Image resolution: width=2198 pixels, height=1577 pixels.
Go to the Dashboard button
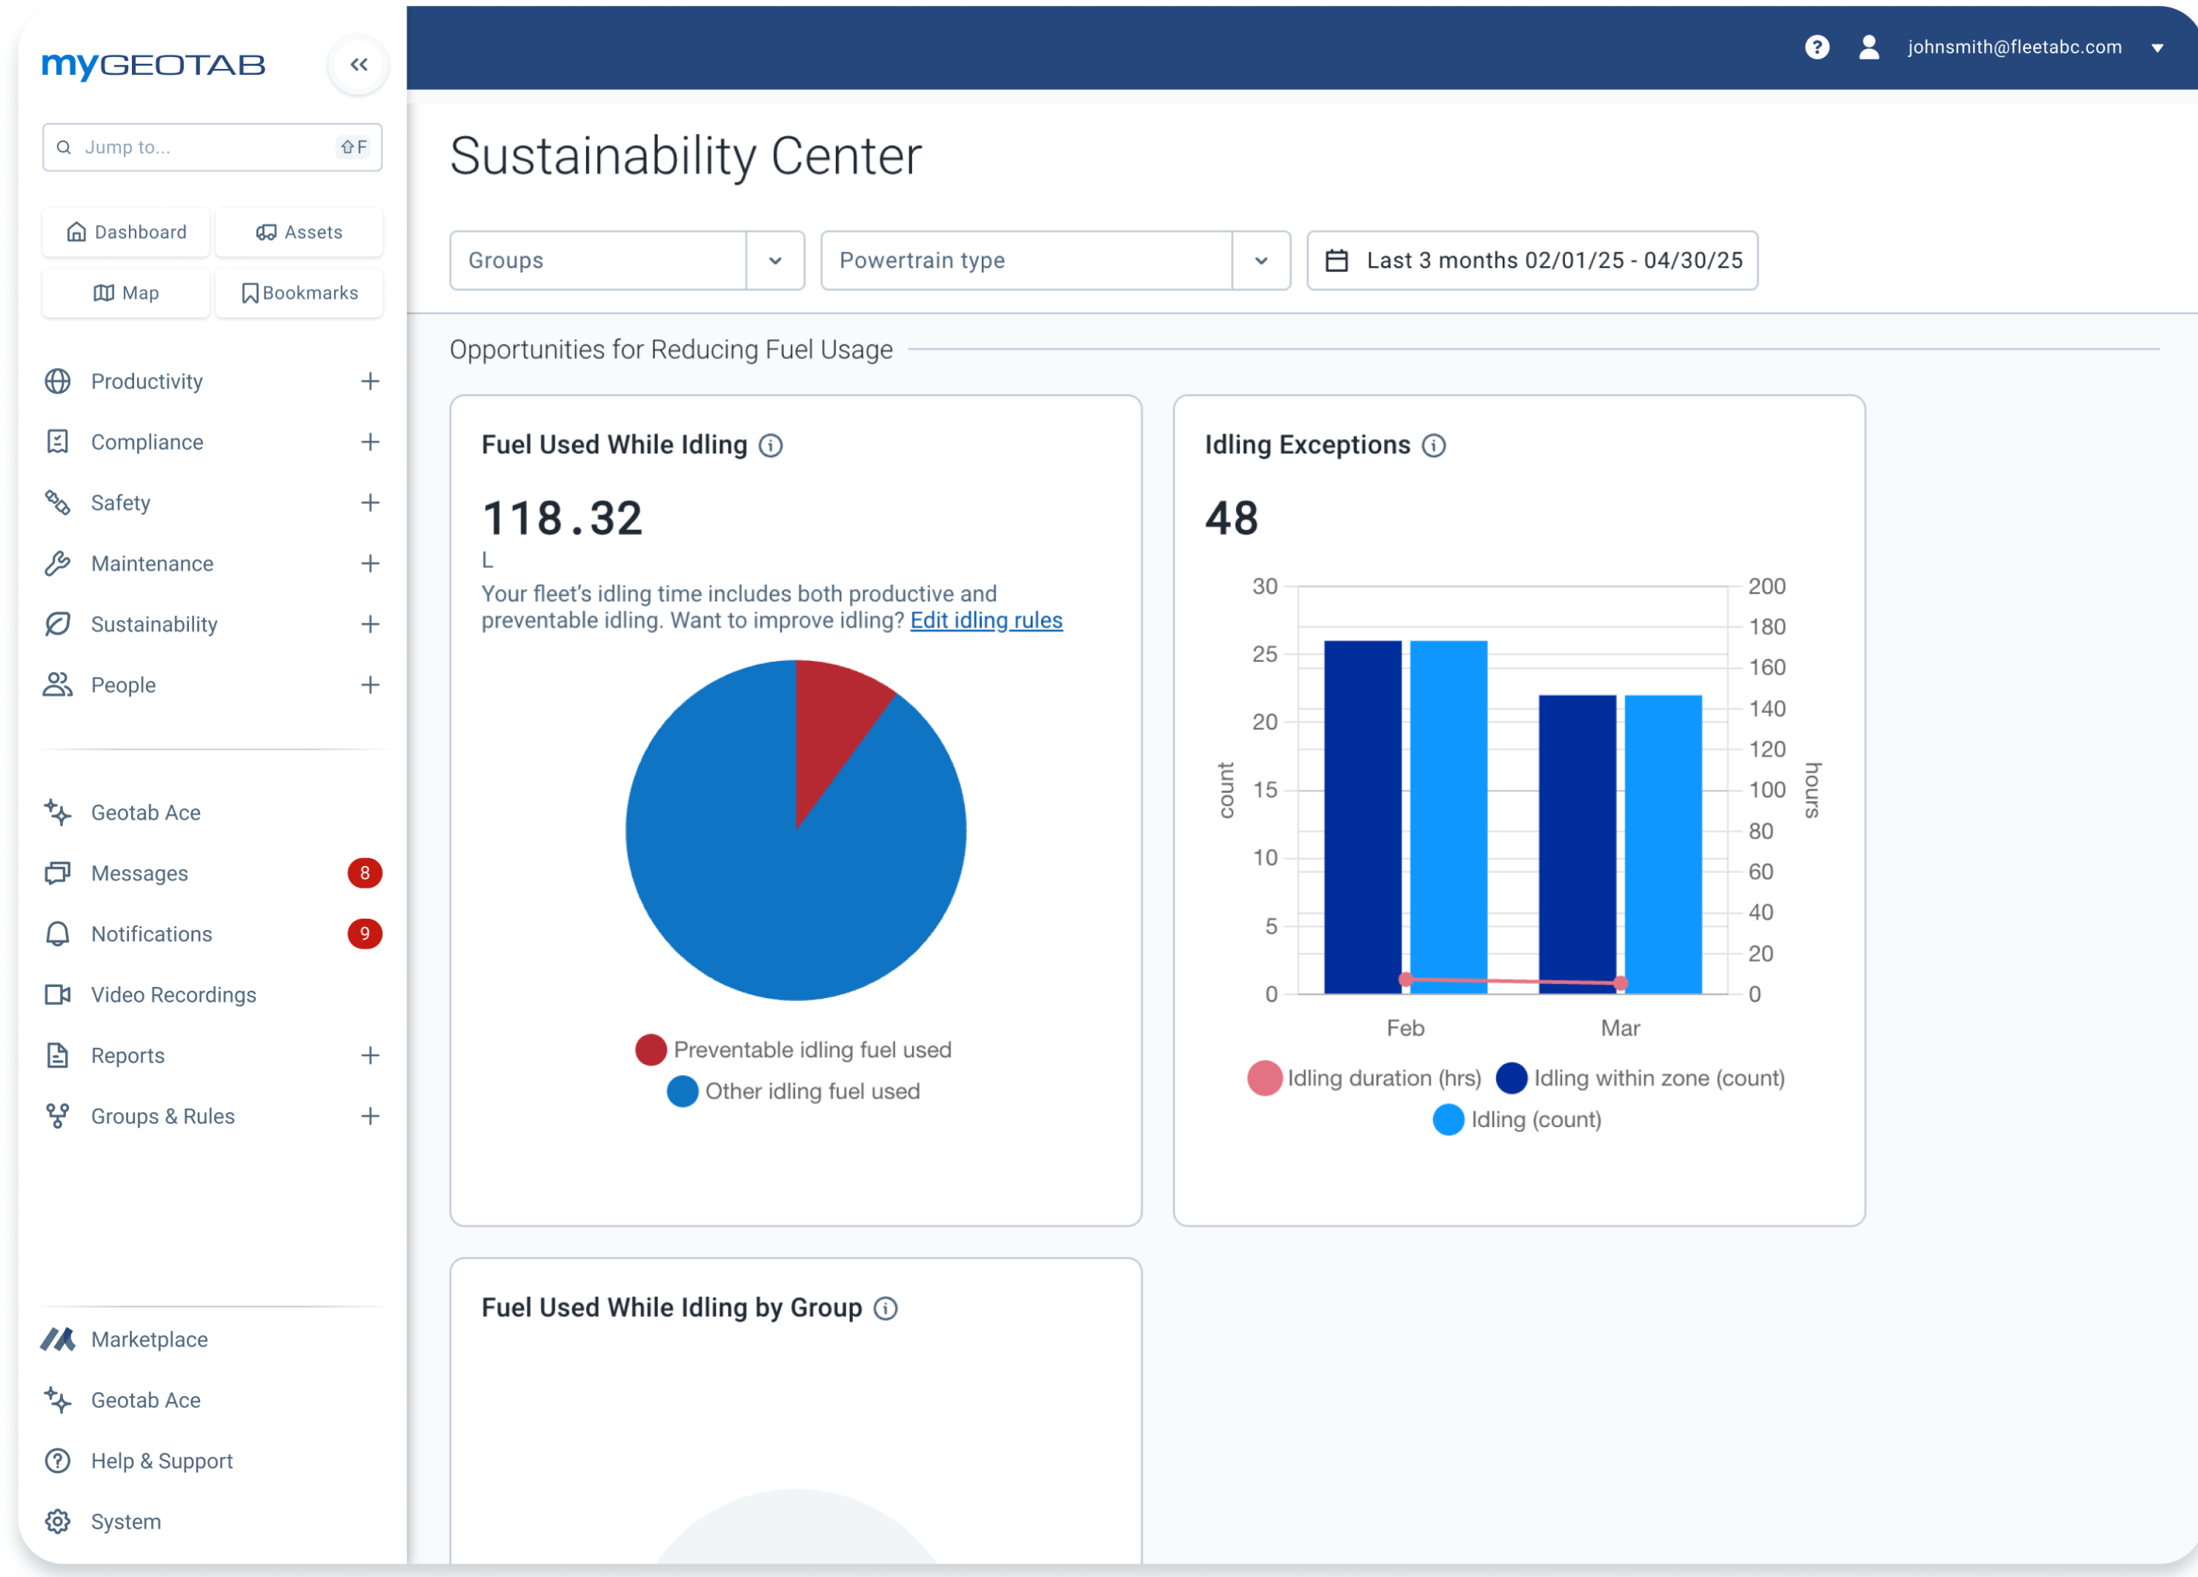point(126,232)
